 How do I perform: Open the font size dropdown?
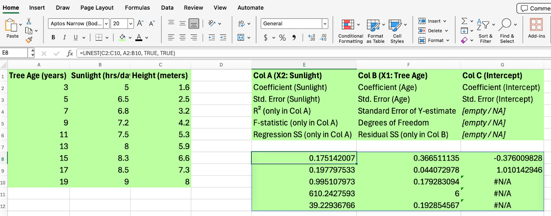tap(131, 23)
